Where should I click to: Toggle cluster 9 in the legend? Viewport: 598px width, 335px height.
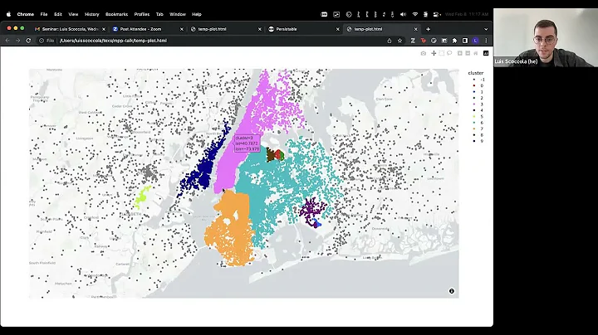[478, 141]
